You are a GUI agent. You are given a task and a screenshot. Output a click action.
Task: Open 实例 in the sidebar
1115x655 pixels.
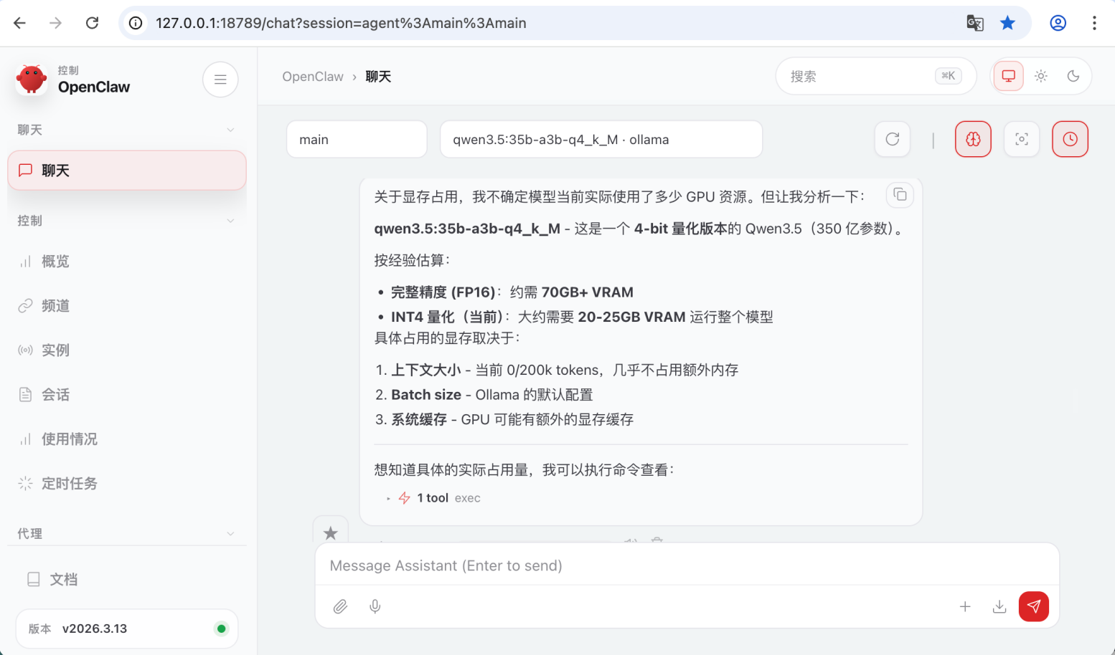127,350
